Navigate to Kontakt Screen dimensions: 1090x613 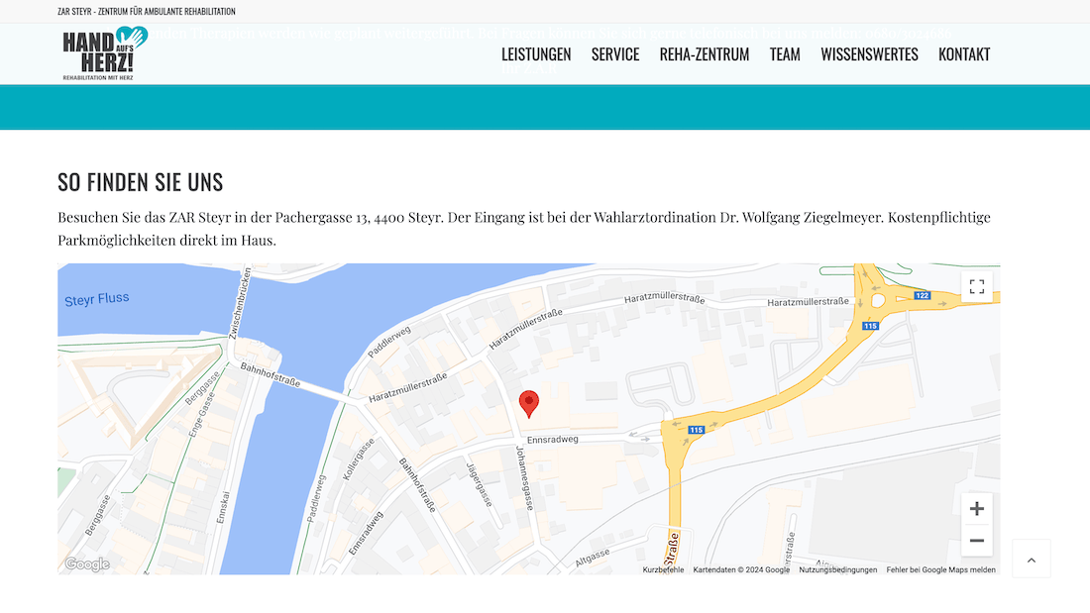coord(964,54)
